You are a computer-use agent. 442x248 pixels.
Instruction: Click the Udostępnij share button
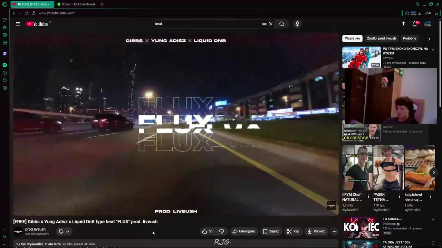(x=243, y=231)
